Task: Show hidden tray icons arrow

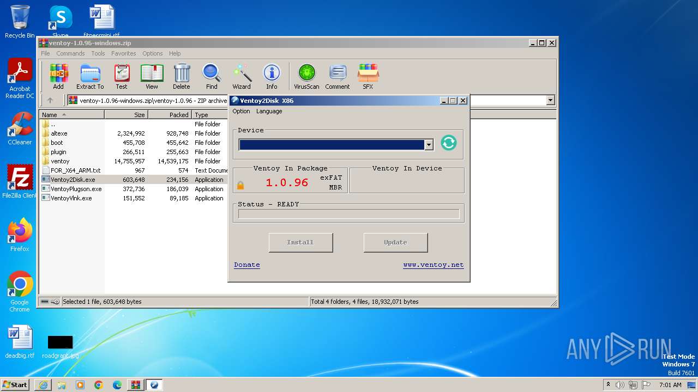Action: pos(608,384)
